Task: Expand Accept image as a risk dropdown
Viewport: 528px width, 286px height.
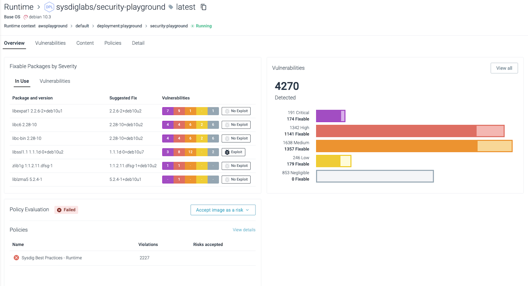Action: pos(223,210)
